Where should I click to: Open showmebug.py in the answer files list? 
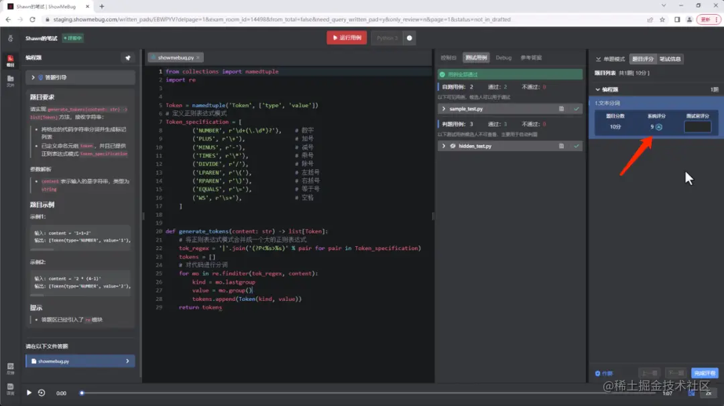[x=80, y=361]
